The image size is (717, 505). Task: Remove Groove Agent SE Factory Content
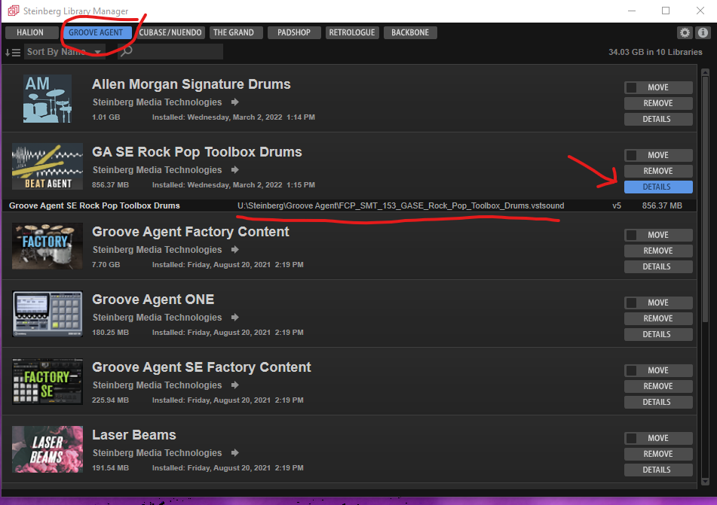click(658, 386)
